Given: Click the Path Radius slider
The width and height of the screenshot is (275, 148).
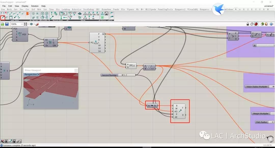Looking at the screenshot, I should pyautogui.click(x=265, y=122).
